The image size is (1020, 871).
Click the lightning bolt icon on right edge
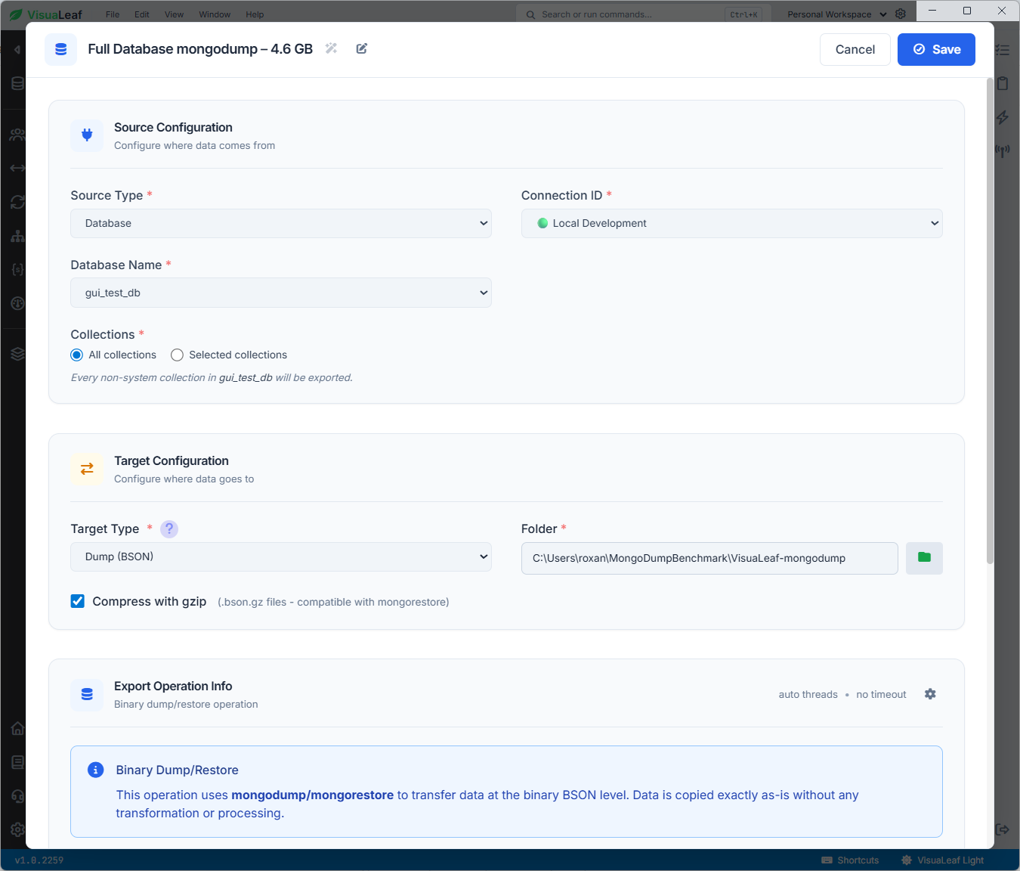pyautogui.click(x=1003, y=117)
